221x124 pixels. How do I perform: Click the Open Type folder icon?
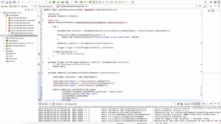coord(81,2)
